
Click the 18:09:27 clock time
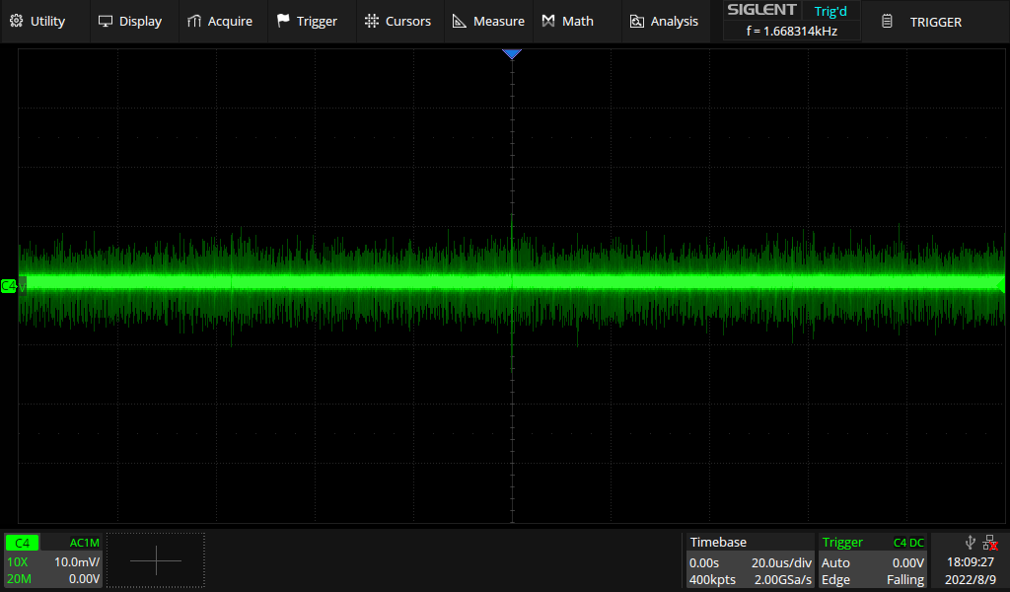pos(971,561)
